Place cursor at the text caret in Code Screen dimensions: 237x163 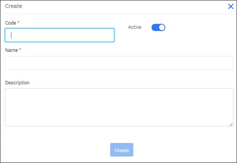click(12, 35)
